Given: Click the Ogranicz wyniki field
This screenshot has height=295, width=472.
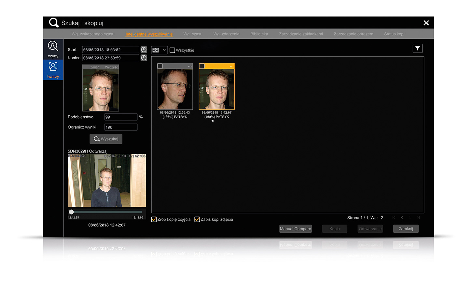Looking at the screenshot, I should [x=121, y=127].
